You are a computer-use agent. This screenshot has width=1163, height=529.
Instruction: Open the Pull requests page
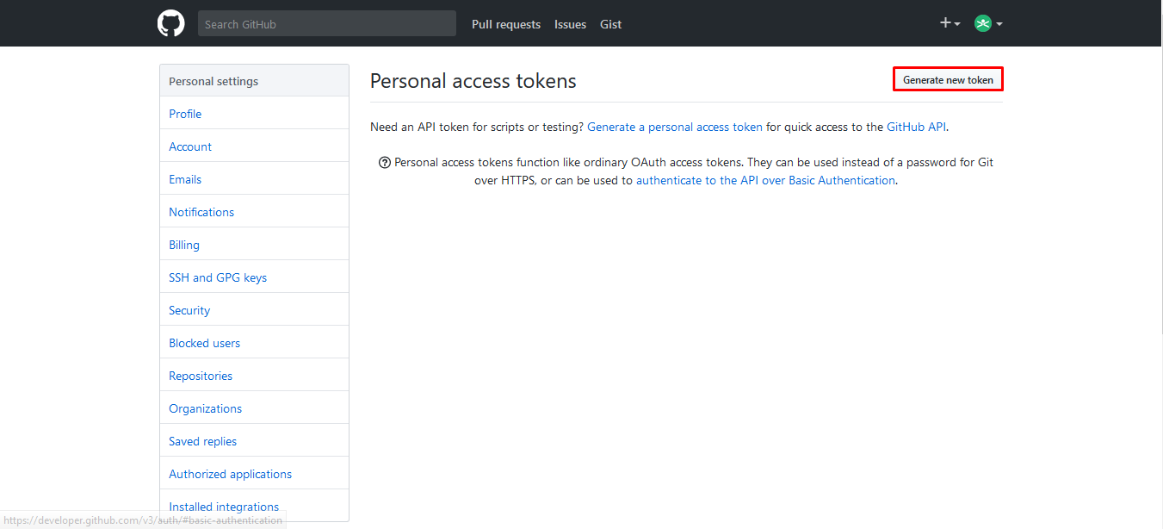(506, 23)
